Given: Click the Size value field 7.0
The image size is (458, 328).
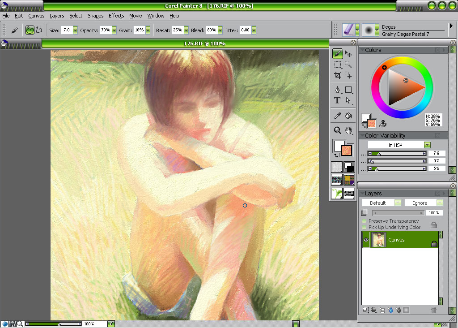Looking at the screenshot, I should (x=67, y=30).
